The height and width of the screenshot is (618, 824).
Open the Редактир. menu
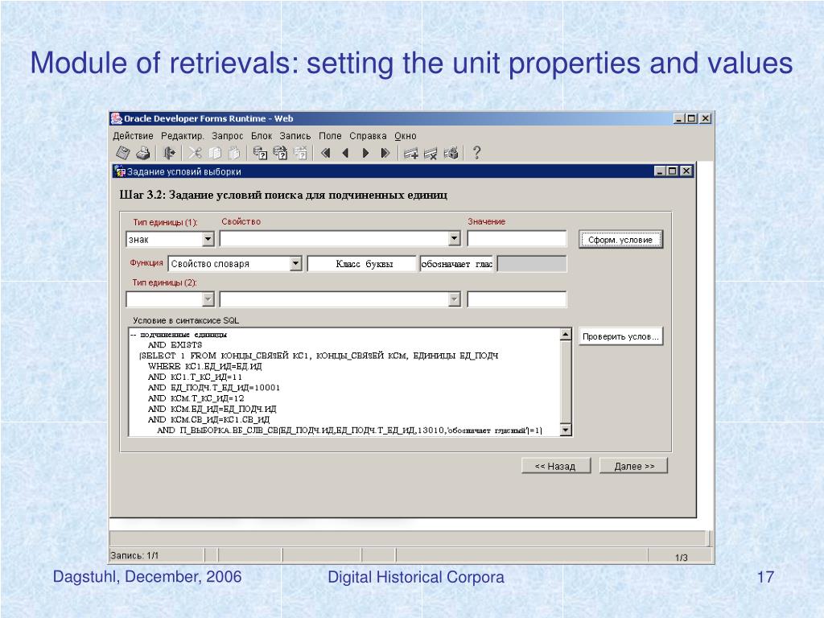[x=183, y=136]
